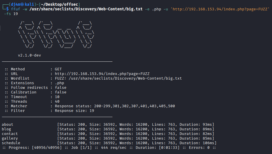The image size is (272, 154).
Task: Click the dollar sign prompt symbol
Action: coord(7,9)
